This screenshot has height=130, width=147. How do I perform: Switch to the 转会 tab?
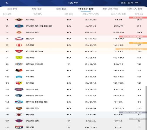pyautogui.click(x=37, y=9)
